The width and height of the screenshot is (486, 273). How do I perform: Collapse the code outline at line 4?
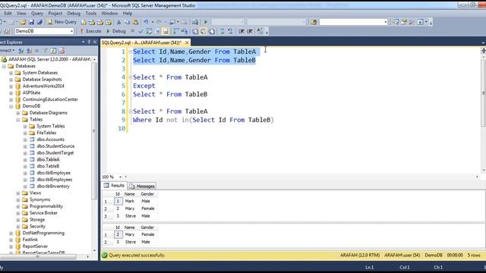coord(130,77)
